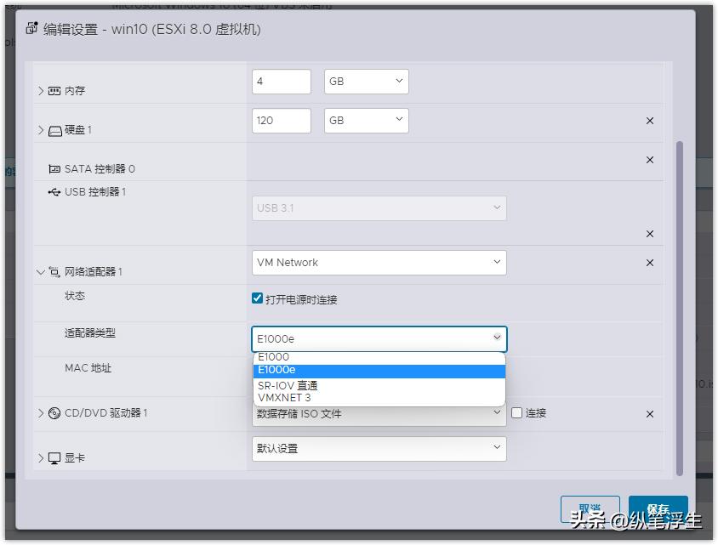This screenshot has width=718, height=545.
Task: Click the SATA 控制器 0 label
Action: tap(100, 169)
